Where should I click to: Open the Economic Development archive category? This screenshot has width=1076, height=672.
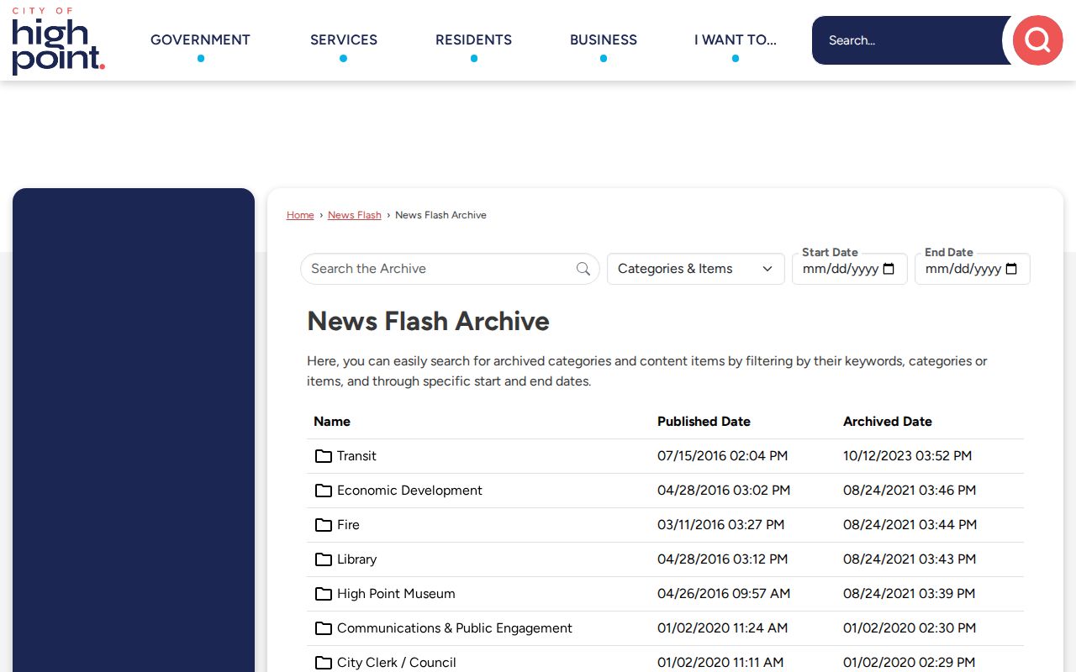(x=409, y=491)
